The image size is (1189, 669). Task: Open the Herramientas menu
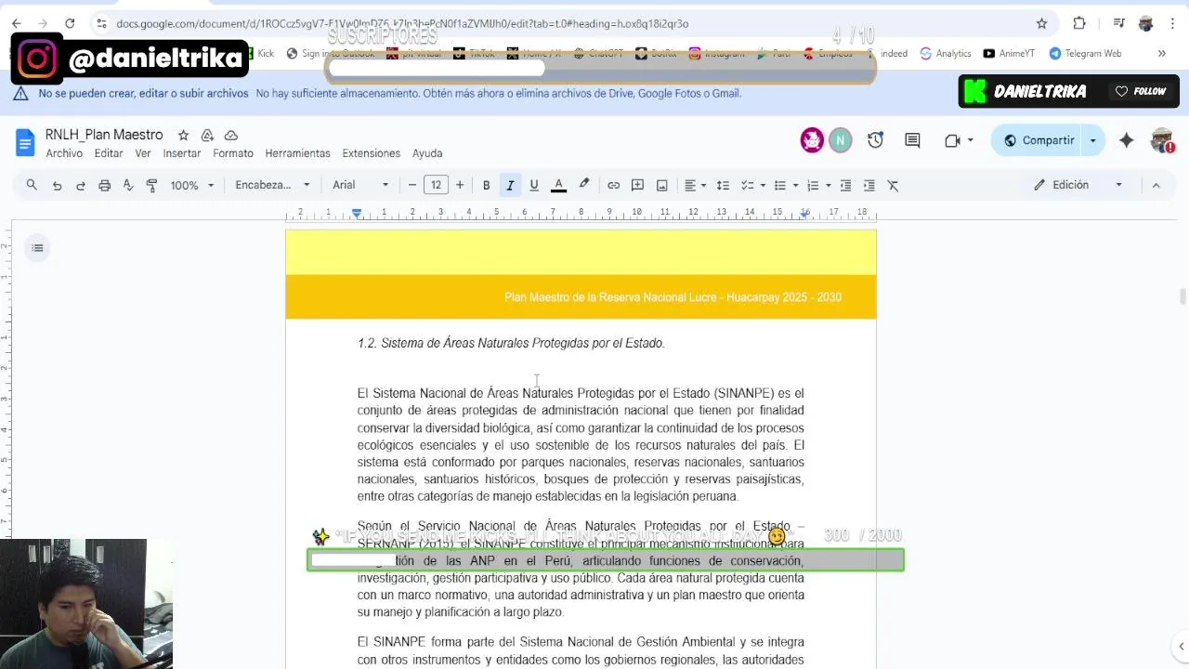click(297, 153)
